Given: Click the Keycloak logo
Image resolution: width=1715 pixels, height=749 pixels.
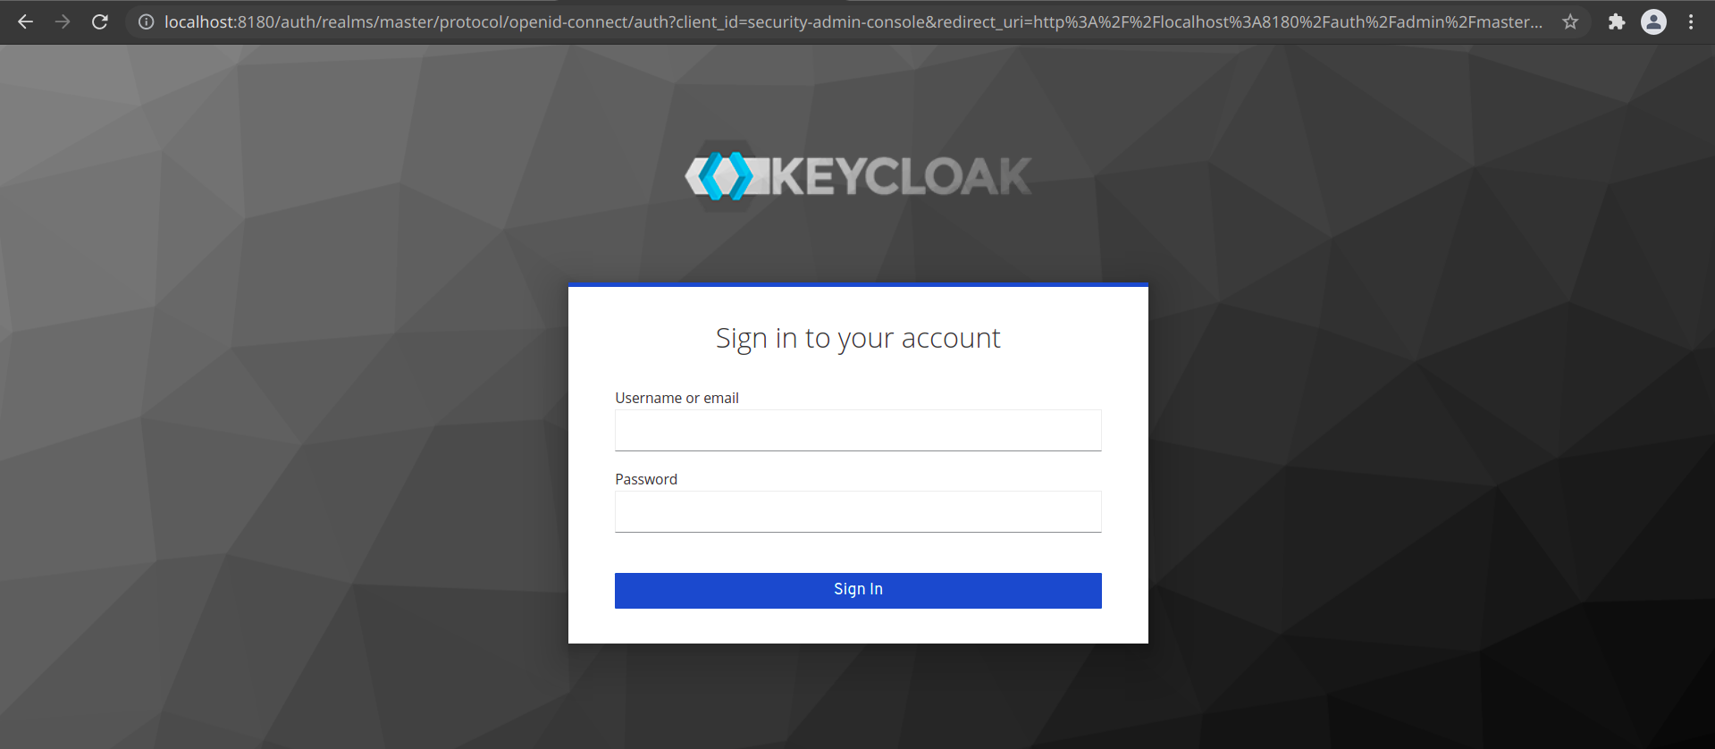Looking at the screenshot, I should [856, 174].
